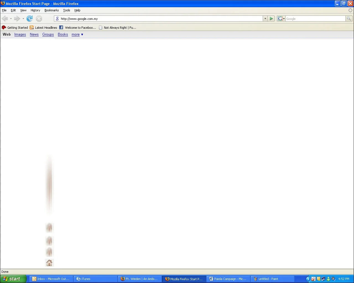Click the Windows Messenger tray icon
The image size is (354, 283).
328,279
